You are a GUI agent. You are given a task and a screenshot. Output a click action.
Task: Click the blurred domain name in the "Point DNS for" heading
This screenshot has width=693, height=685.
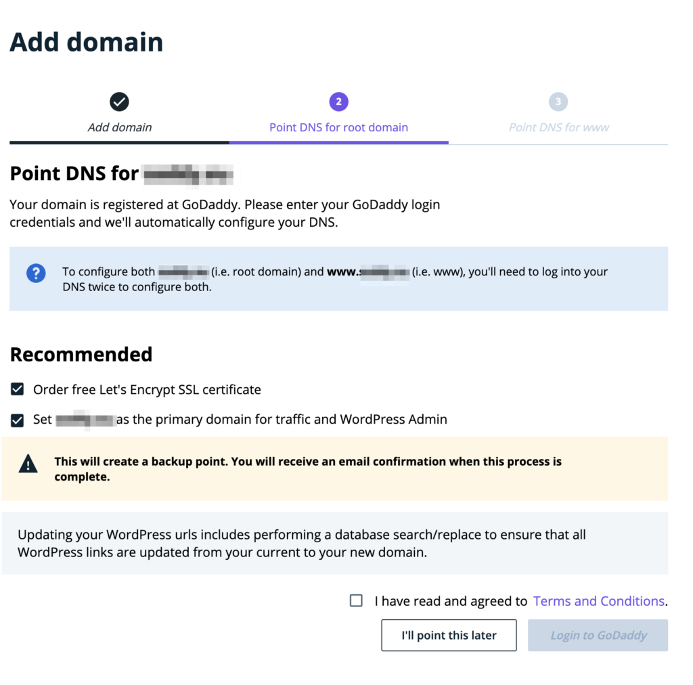point(189,175)
